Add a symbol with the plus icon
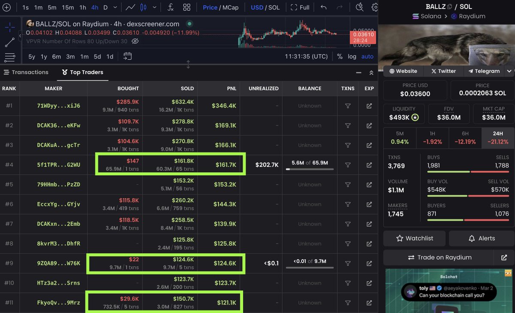Screen dimensions: 515x313 (6, 7)
